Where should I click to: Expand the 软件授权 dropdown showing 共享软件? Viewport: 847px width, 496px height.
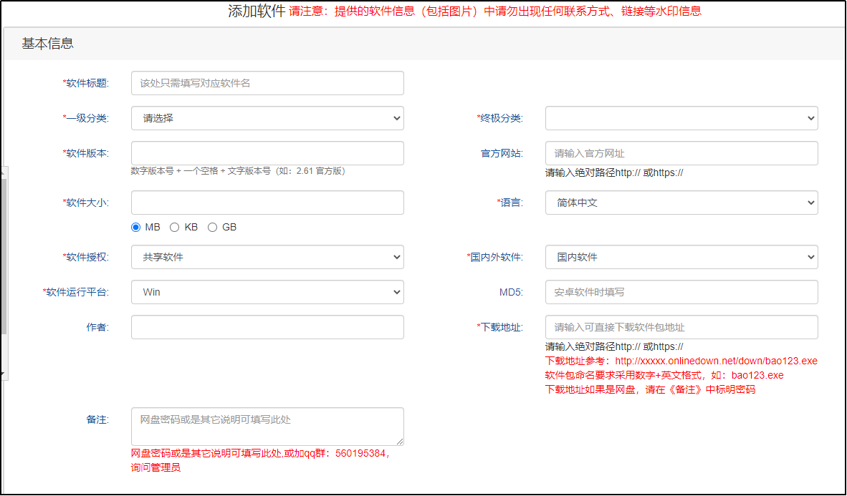[267, 257]
